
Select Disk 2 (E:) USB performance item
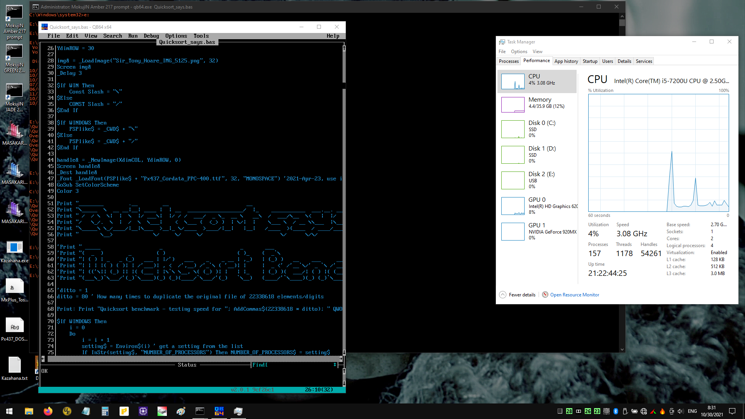pos(537,180)
